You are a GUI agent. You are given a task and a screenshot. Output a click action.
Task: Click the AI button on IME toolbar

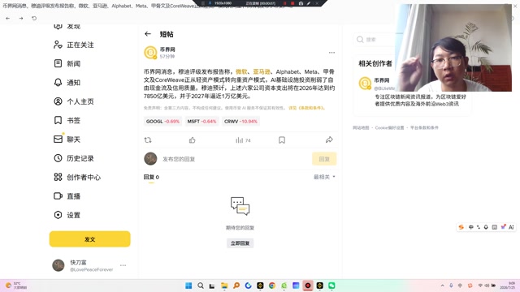(x=511, y=227)
